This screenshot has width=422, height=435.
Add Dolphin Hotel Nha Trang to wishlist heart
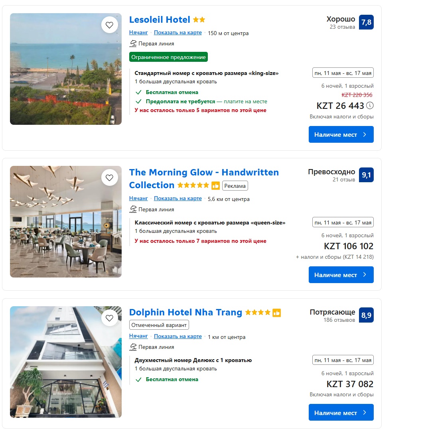[x=109, y=318]
